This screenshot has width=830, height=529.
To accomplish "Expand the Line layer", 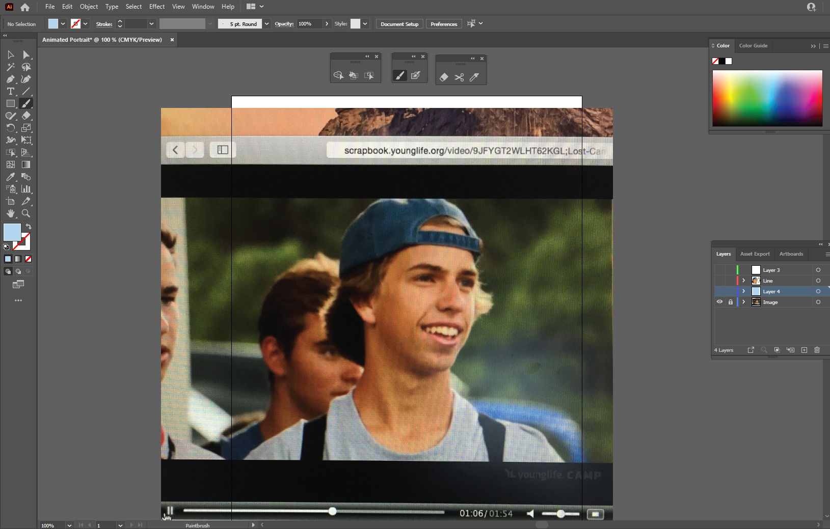I will [743, 281].
